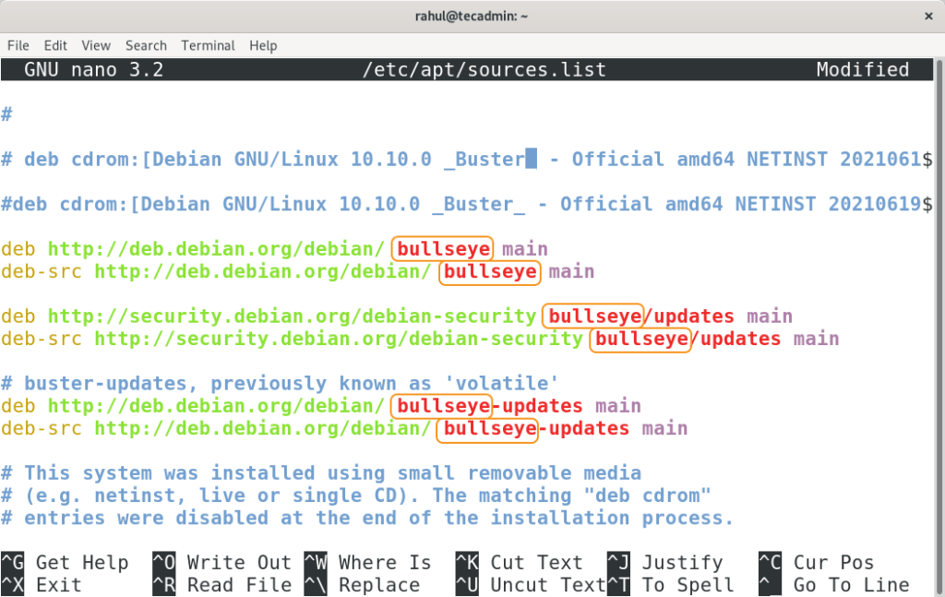Screen dimensions: 945x597
Task: Click the text cursor block after Buster
Action: [x=531, y=160]
